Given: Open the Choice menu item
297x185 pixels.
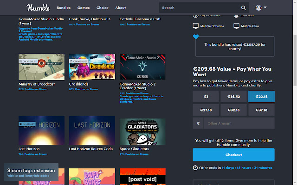Looking at the screenshot, I should (103, 8).
